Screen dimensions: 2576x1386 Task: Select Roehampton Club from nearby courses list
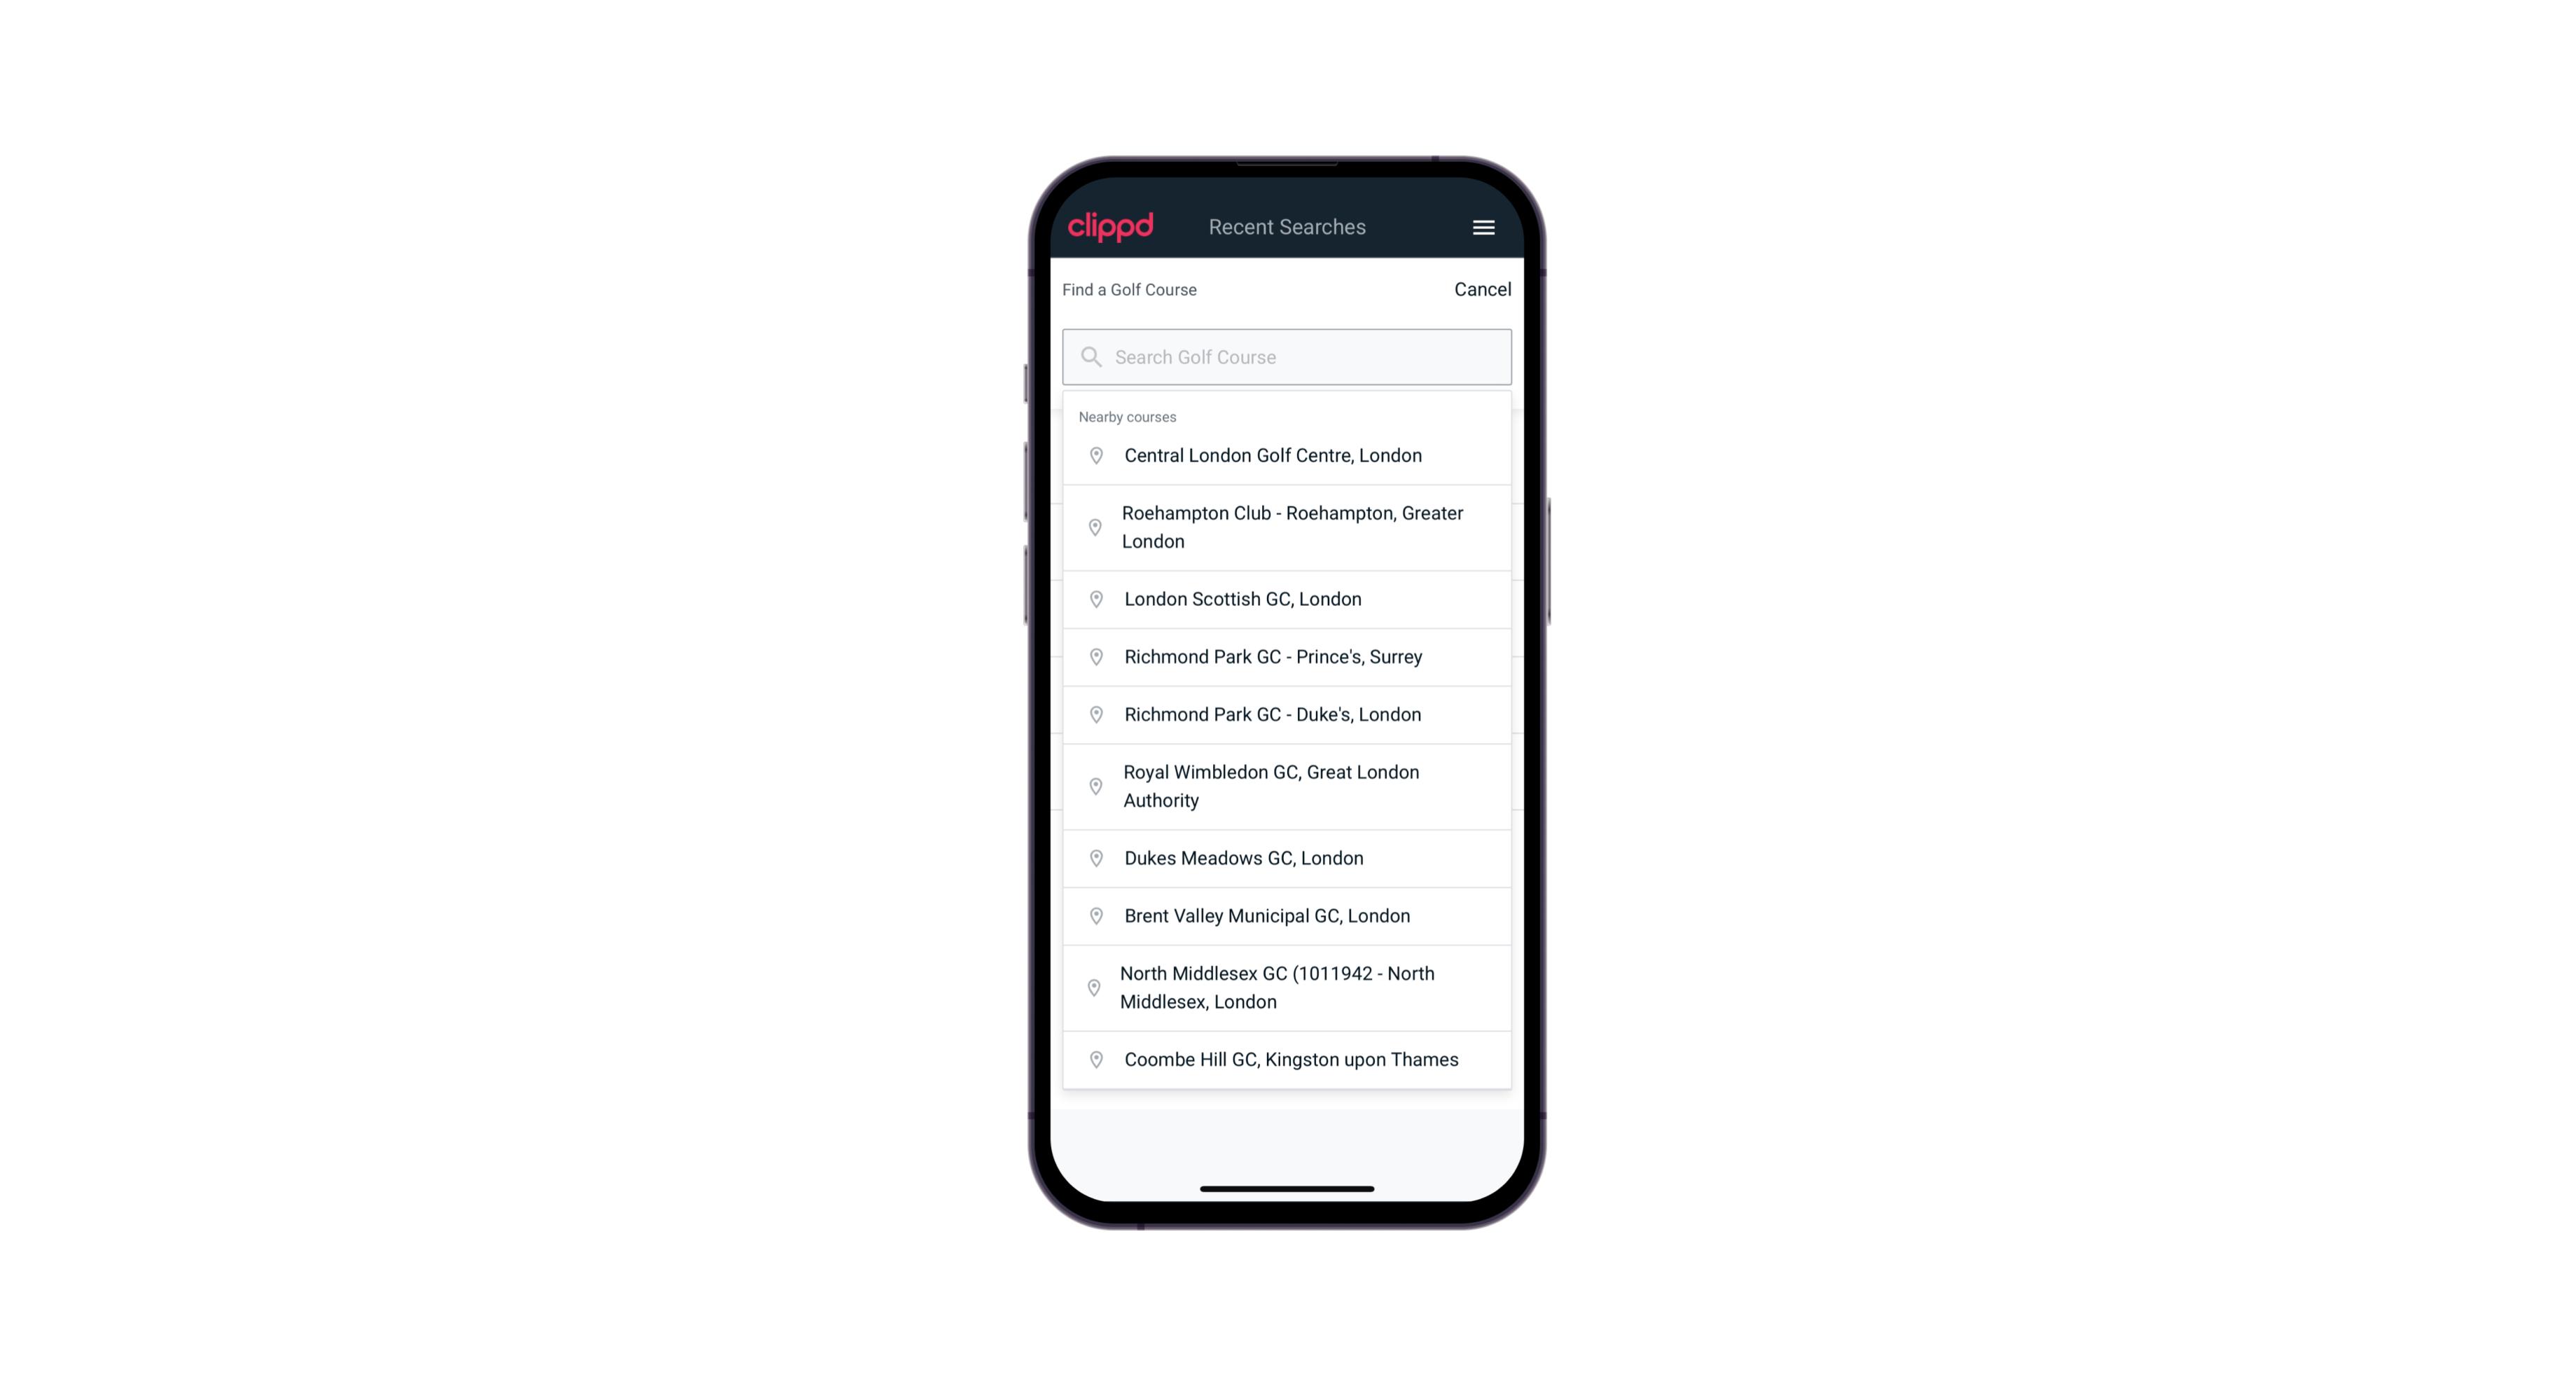pyautogui.click(x=1288, y=527)
